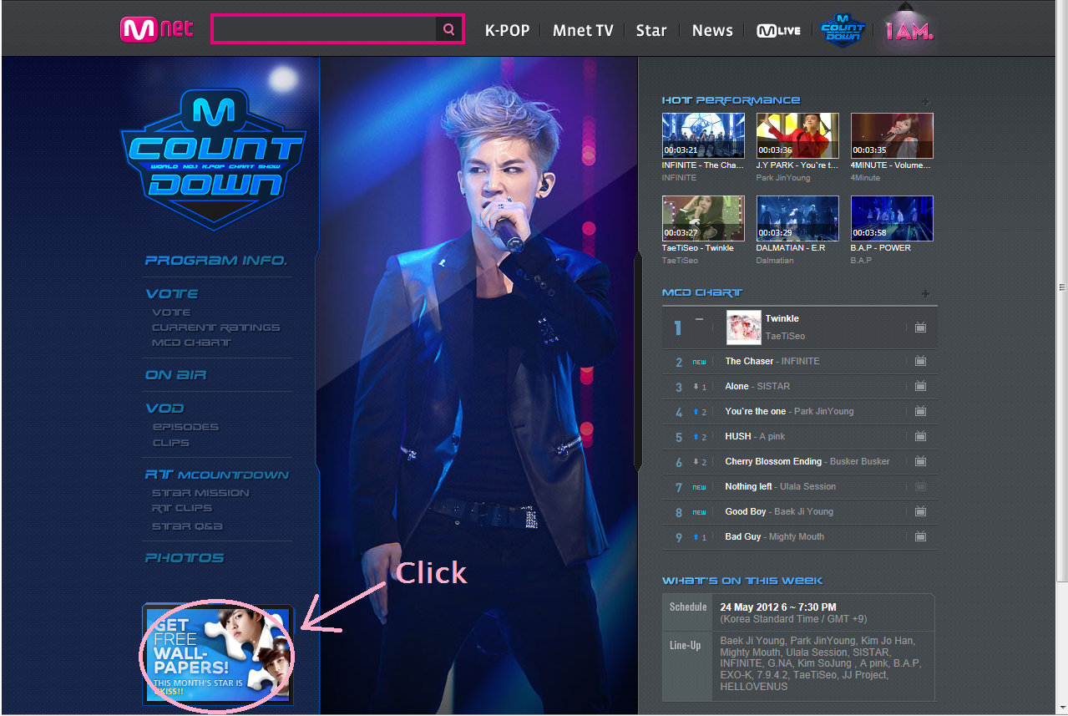This screenshot has width=1068, height=716.
Task: Expand Hot Performance with plus icon
Action: (925, 102)
